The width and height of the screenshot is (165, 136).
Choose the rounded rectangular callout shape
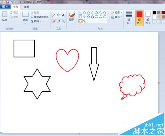pyautogui.click(x=97, y=17)
